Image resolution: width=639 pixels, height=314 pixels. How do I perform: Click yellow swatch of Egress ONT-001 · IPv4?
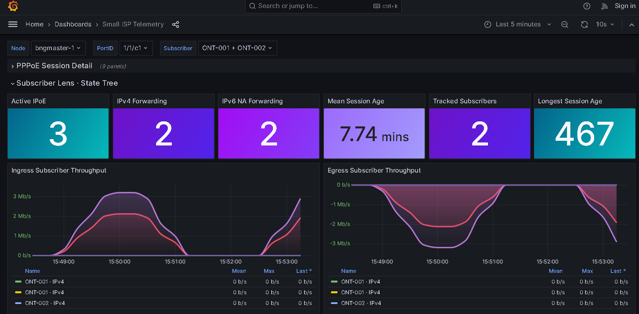pos(334,292)
